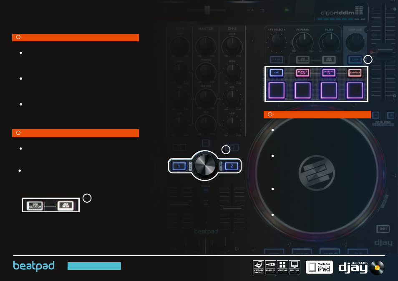Click the djay vinyl record icon
Viewport: 398px width, 281px height.
tap(377, 268)
